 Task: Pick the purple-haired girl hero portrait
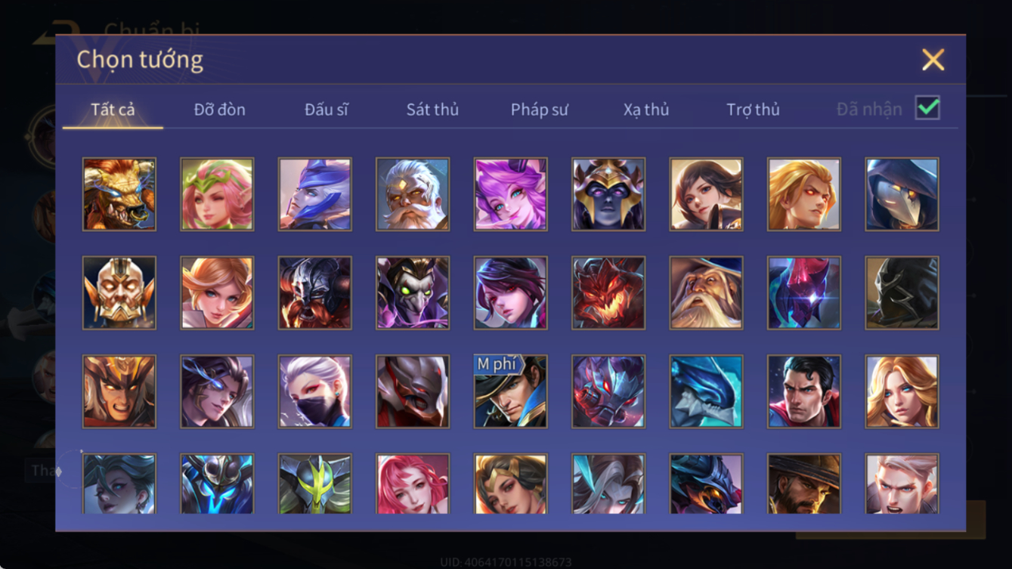tap(510, 194)
